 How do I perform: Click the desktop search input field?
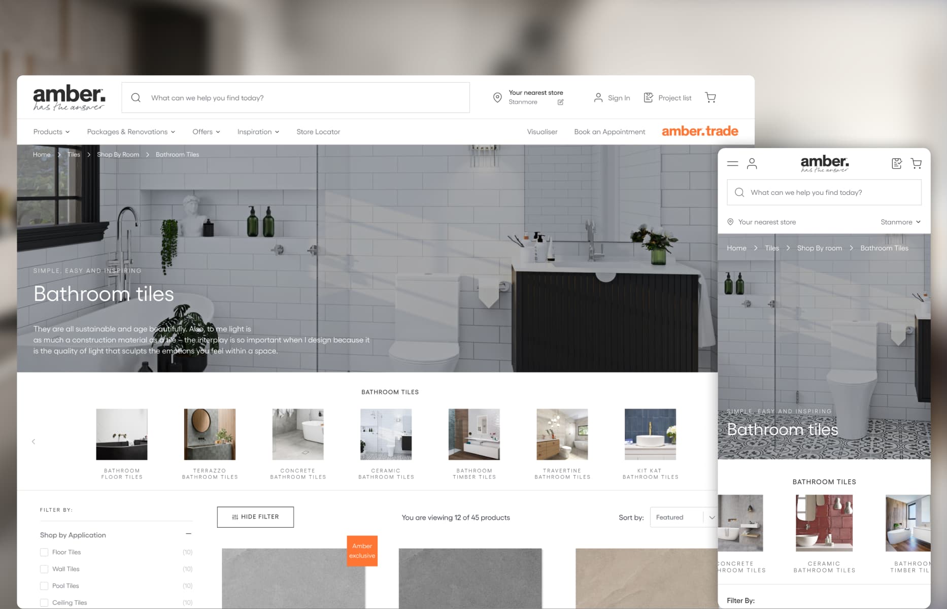[x=305, y=97]
